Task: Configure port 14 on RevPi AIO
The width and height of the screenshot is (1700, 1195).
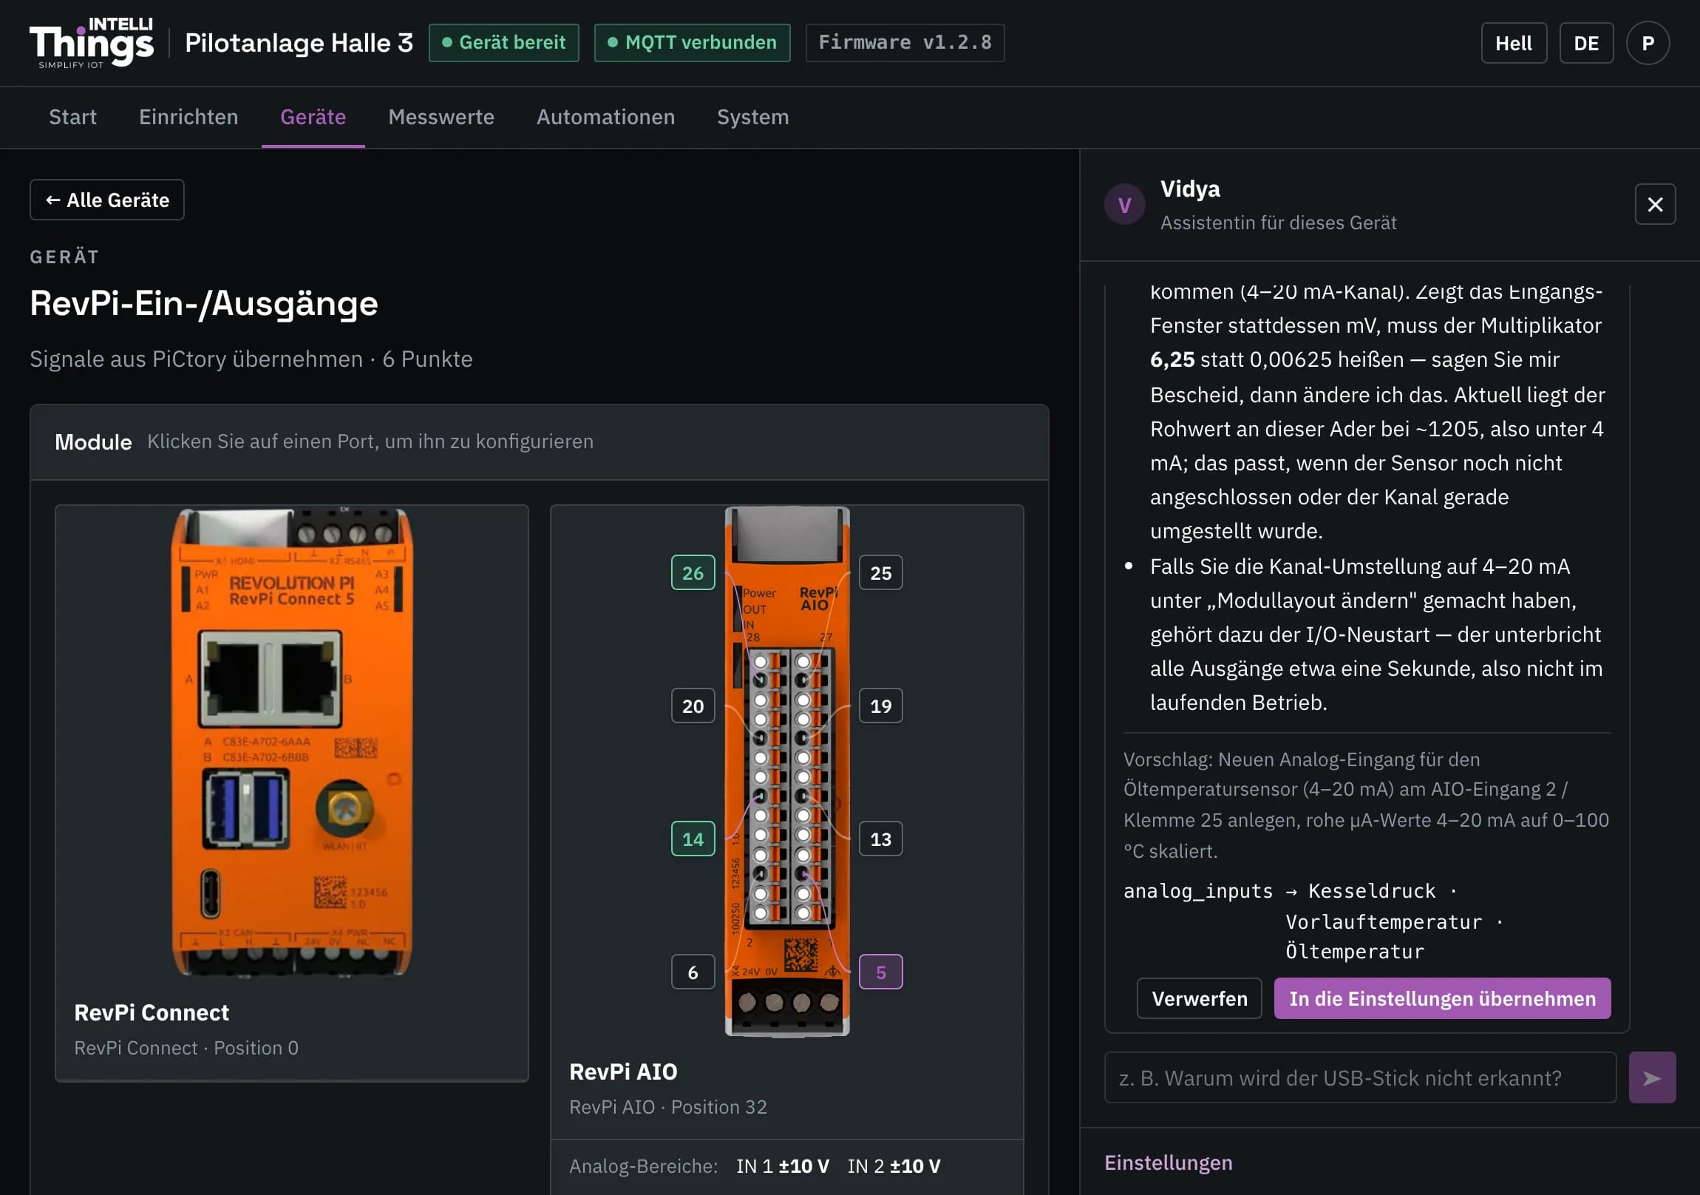Action: tap(693, 839)
